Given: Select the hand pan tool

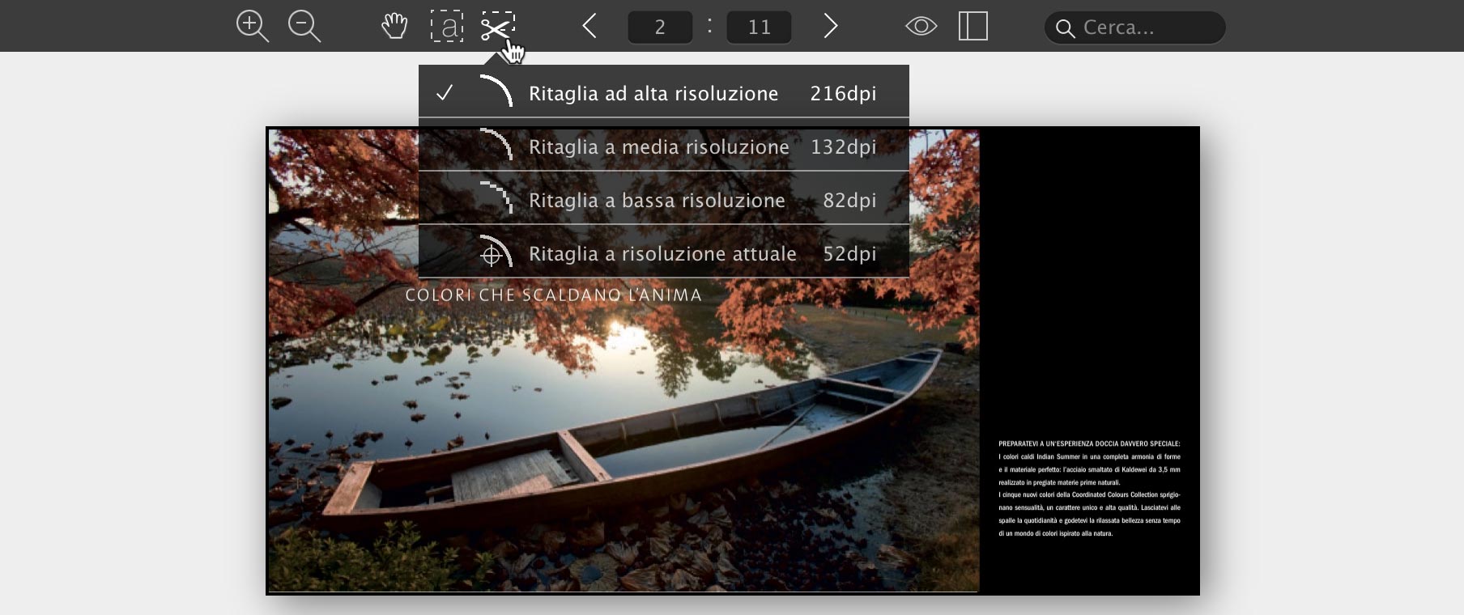Looking at the screenshot, I should click(x=394, y=26).
